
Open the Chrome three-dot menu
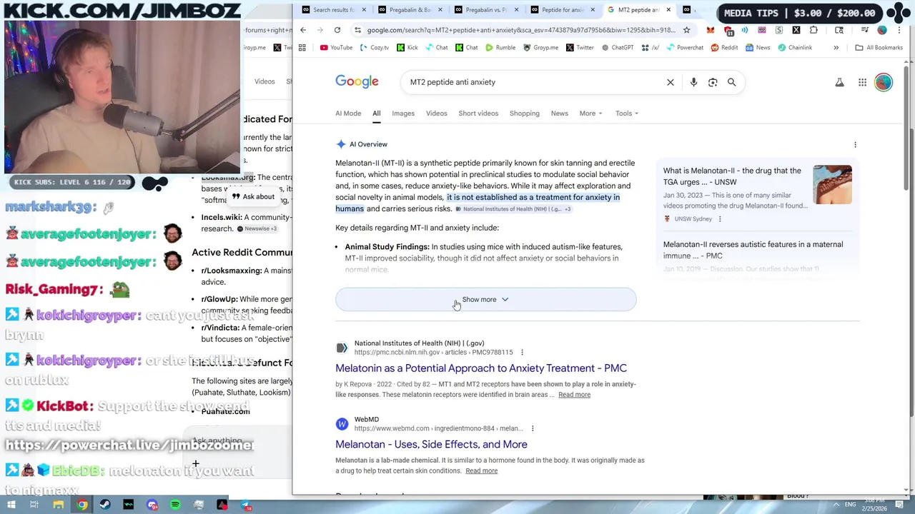coord(900,30)
